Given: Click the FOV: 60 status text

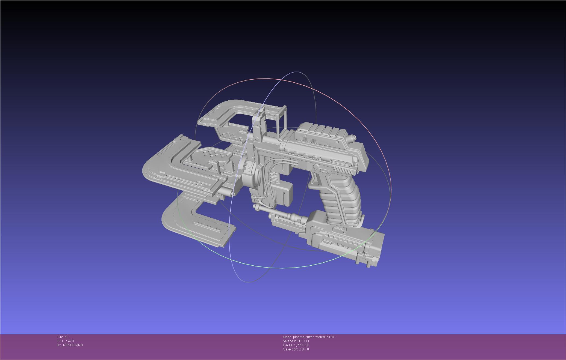Looking at the screenshot, I should click(62, 337).
